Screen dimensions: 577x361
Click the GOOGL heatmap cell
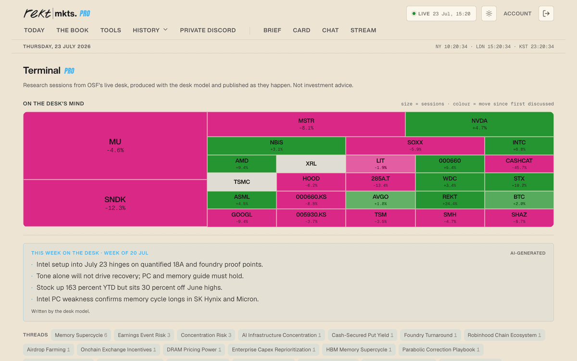[x=242, y=218]
